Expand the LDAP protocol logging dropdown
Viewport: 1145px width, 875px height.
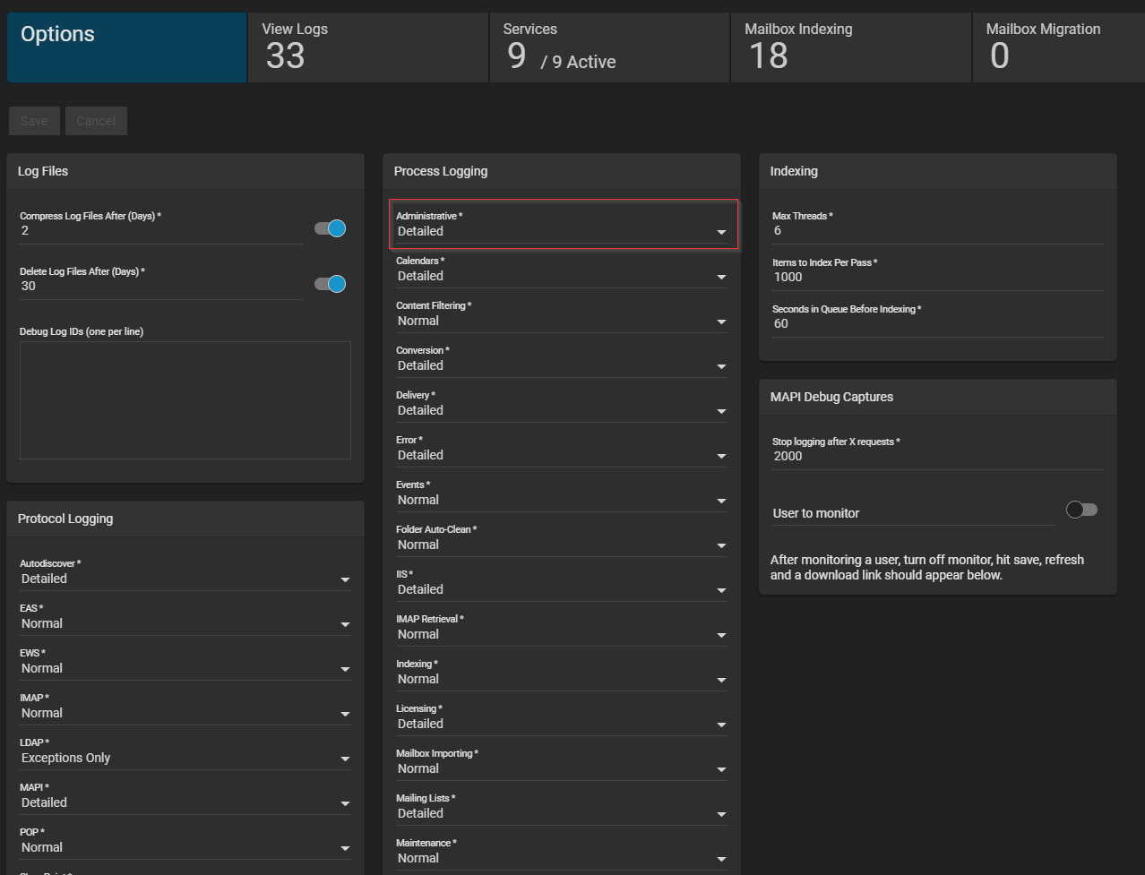point(185,759)
